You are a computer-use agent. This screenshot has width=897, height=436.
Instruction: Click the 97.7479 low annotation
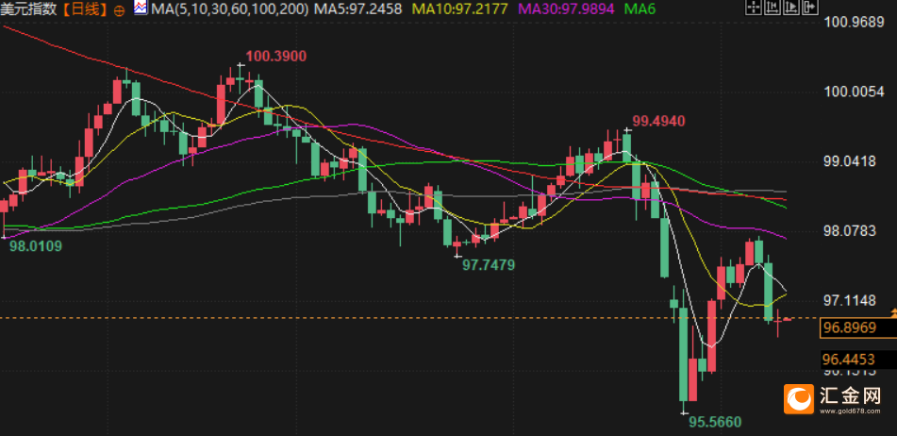489,265
